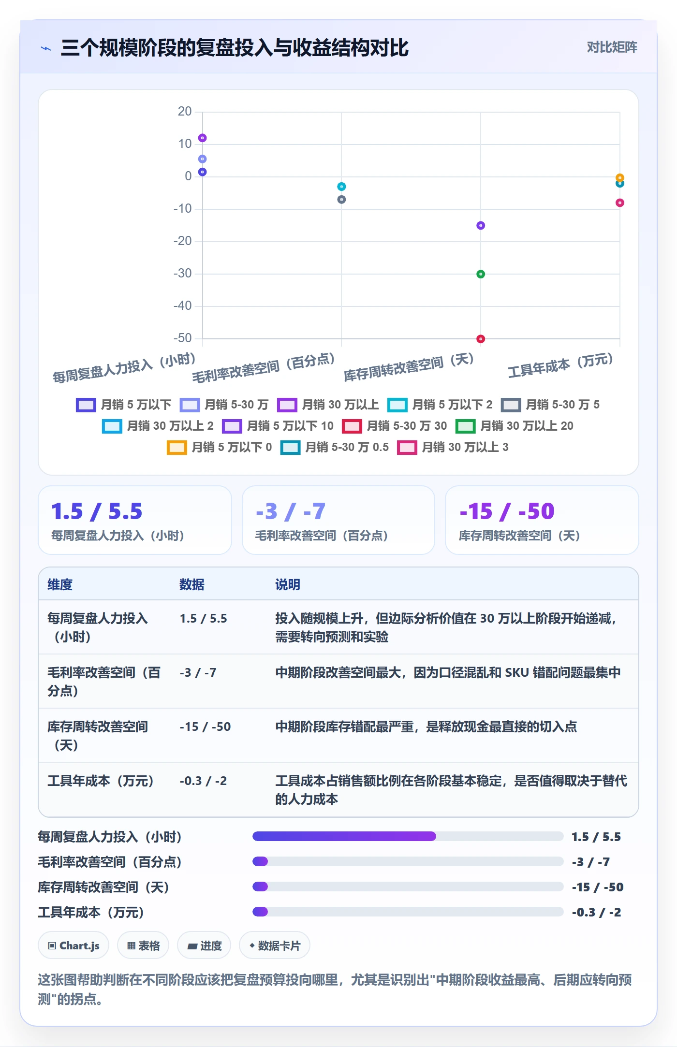Screen dimensions: 677x1047
Task: Toggle the 月销 5-30 万 30 legend entry
Action: (x=394, y=426)
